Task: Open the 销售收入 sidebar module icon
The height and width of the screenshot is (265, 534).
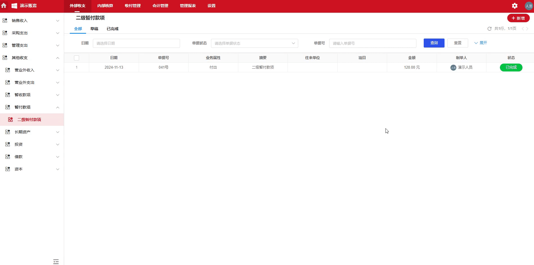Action: pos(5,20)
